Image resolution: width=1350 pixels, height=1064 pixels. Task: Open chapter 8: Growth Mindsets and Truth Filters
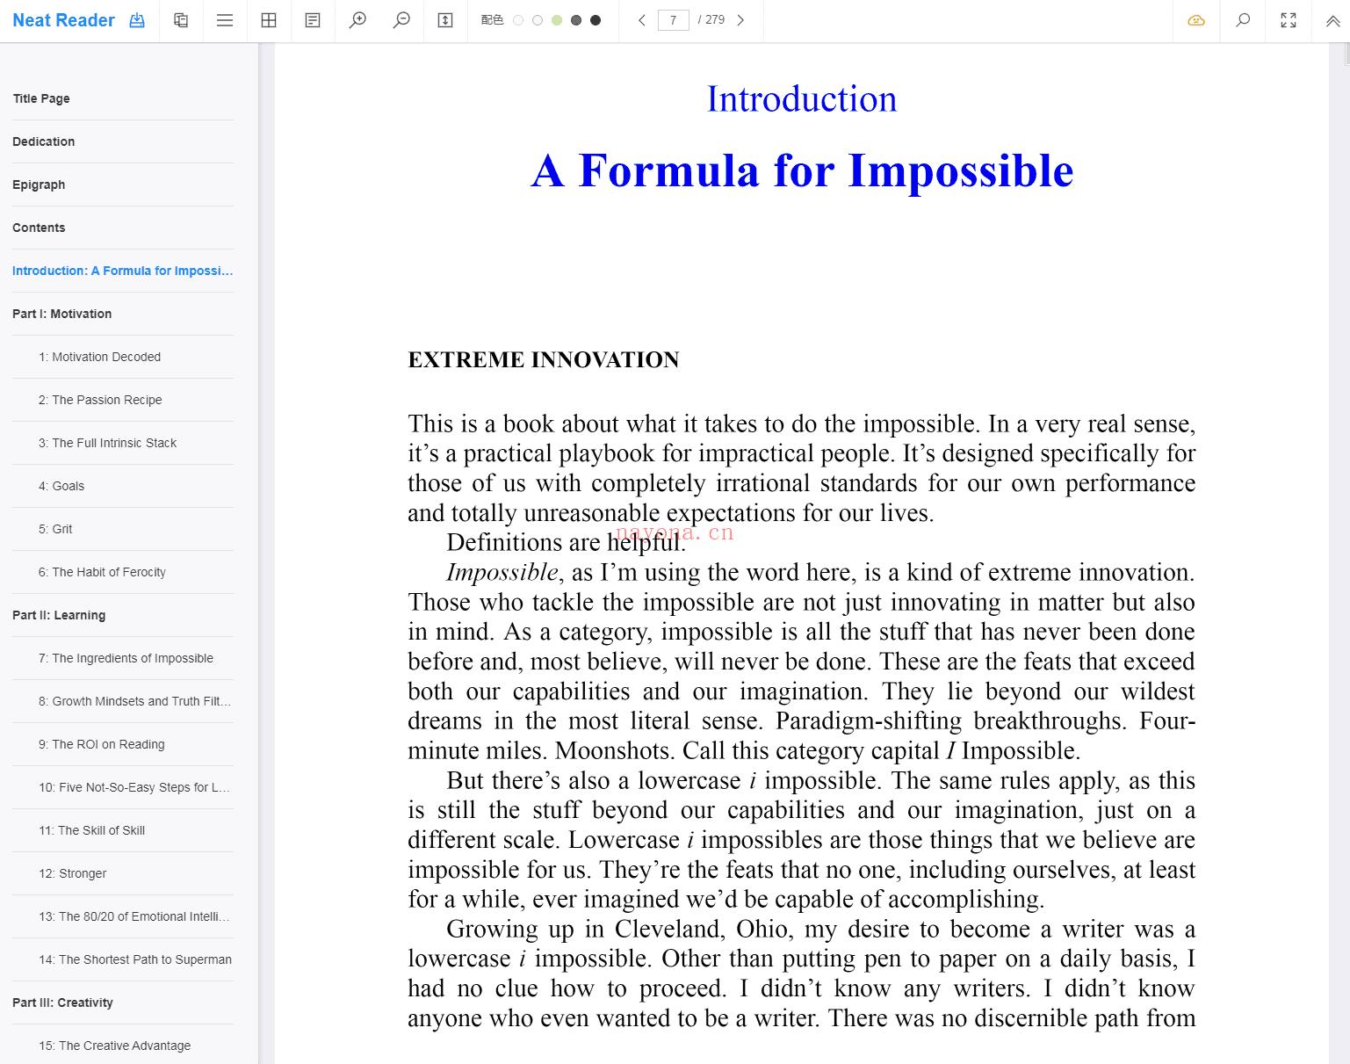(123, 701)
